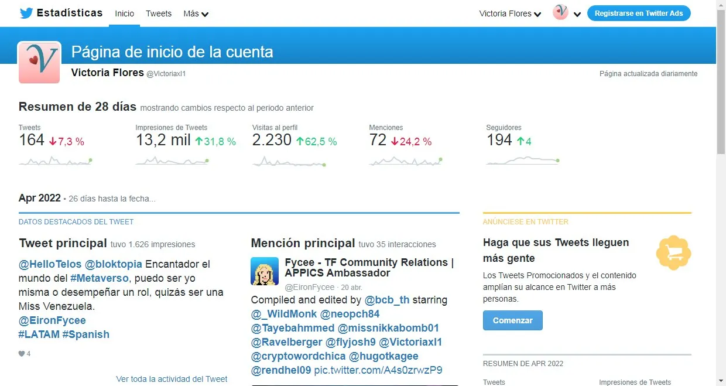Click the Seguidores sparkline chart
The image size is (726, 386).
[x=523, y=160]
